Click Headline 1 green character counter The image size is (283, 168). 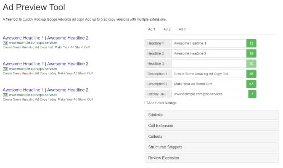pyautogui.click(x=251, y=43)
